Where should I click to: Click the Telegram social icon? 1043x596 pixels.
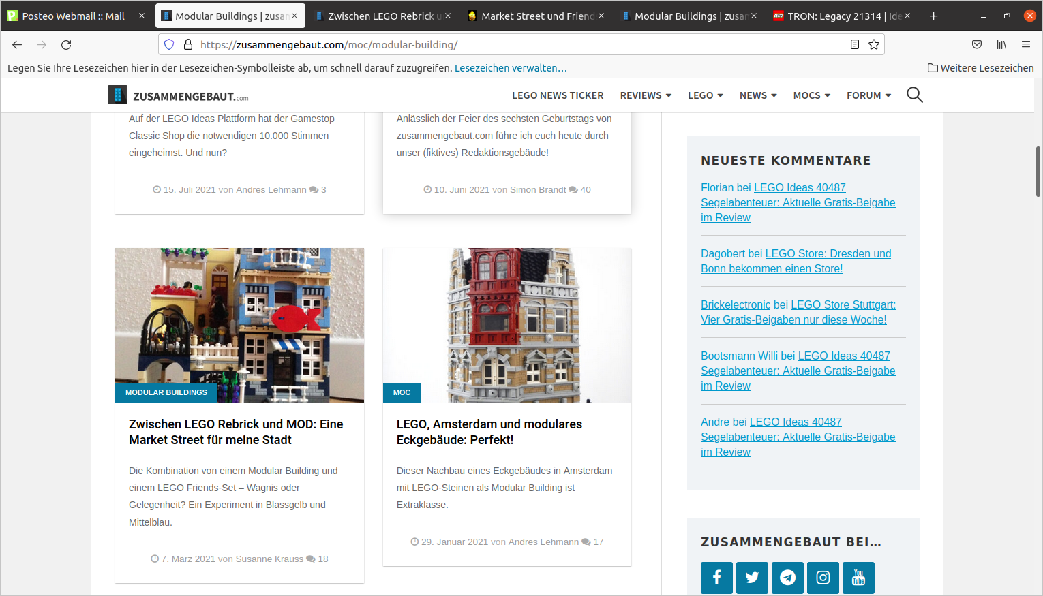click(787, 578)
